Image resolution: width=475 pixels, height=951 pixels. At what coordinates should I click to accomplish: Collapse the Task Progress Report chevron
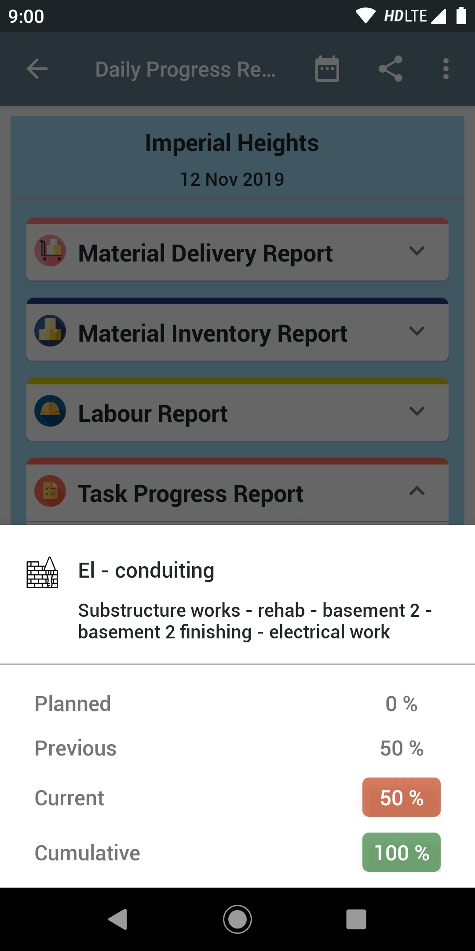(417, 491)
